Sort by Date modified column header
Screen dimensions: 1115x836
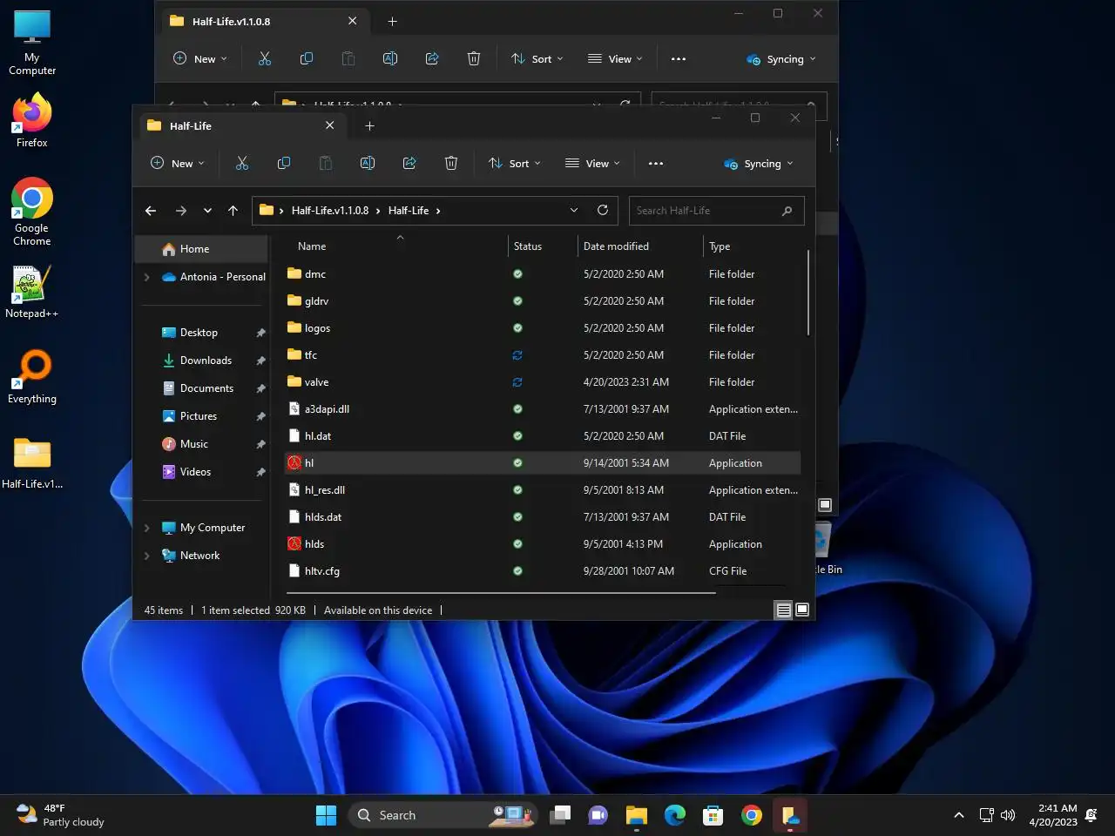click(616, 246)
